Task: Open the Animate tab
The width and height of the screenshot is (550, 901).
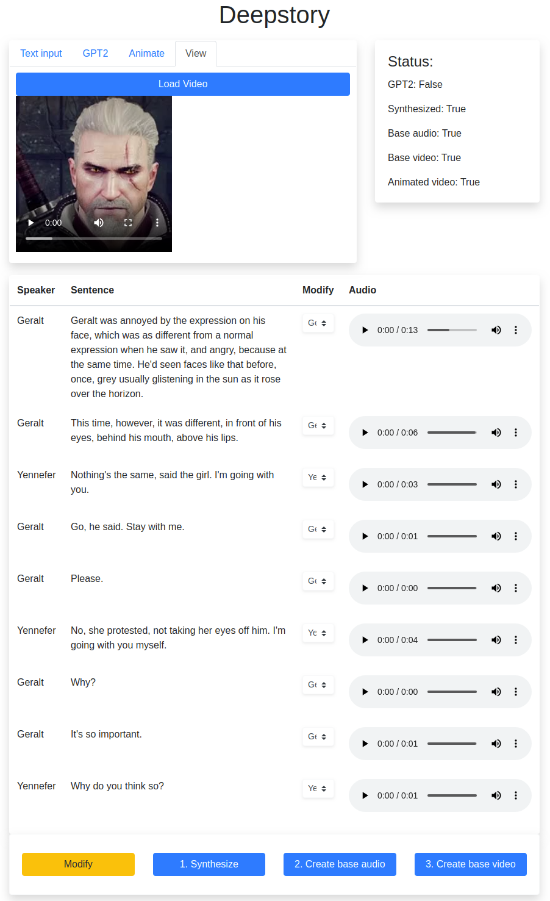Action: [146, 54]
